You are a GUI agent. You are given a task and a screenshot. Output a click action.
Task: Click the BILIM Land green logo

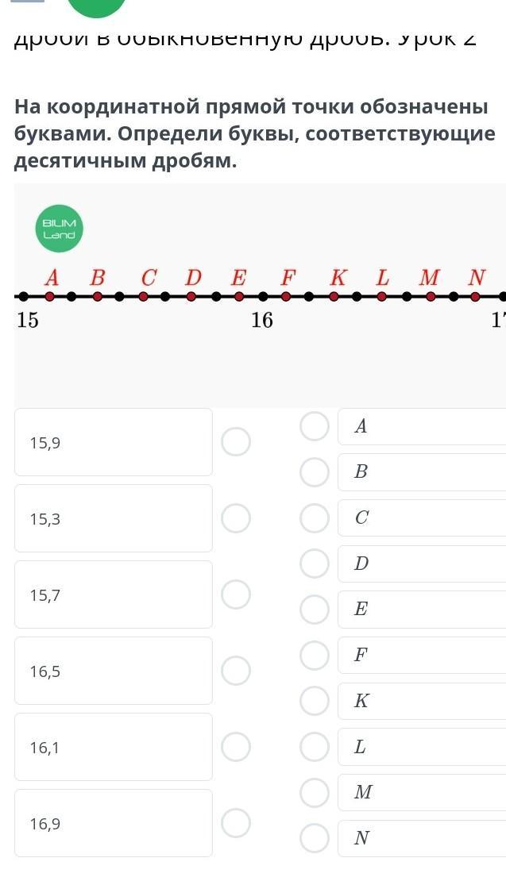click(x=60, y=229)
